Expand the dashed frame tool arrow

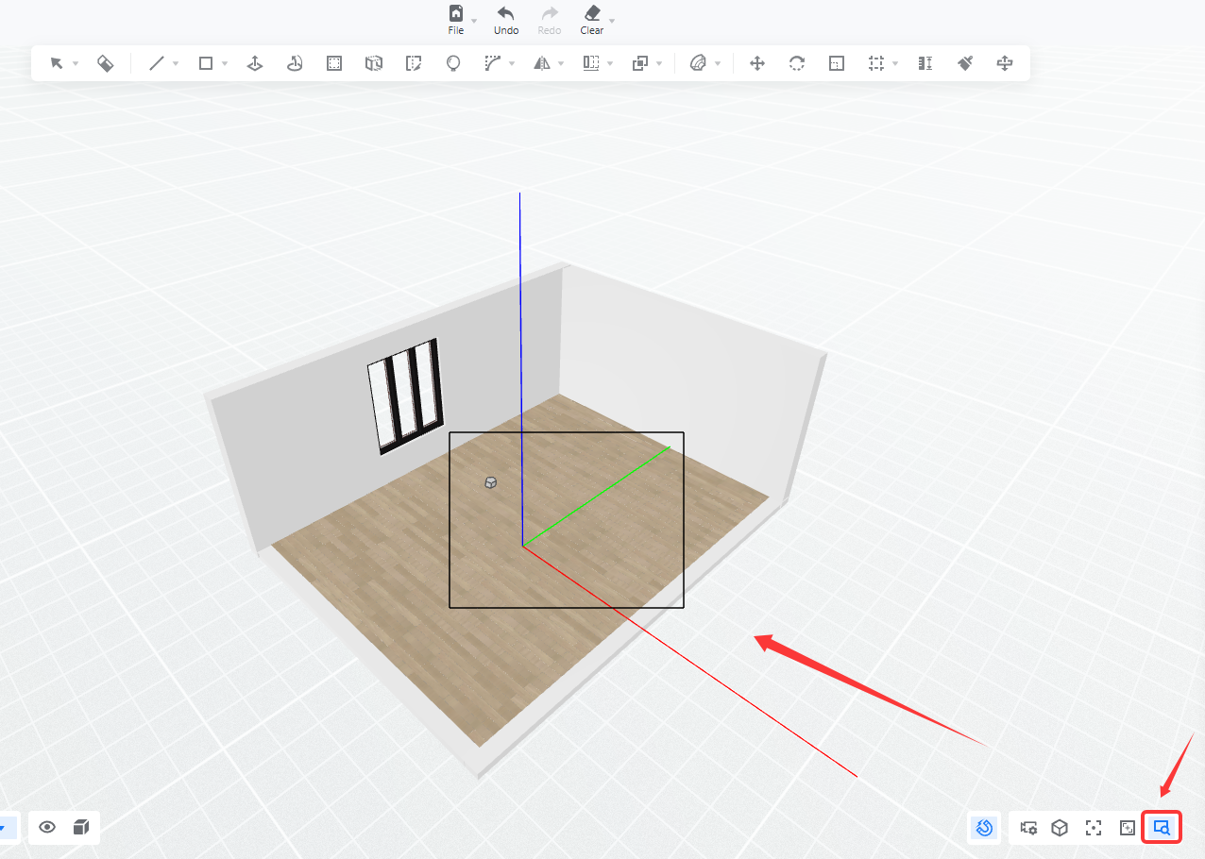[x=895, y=64]
